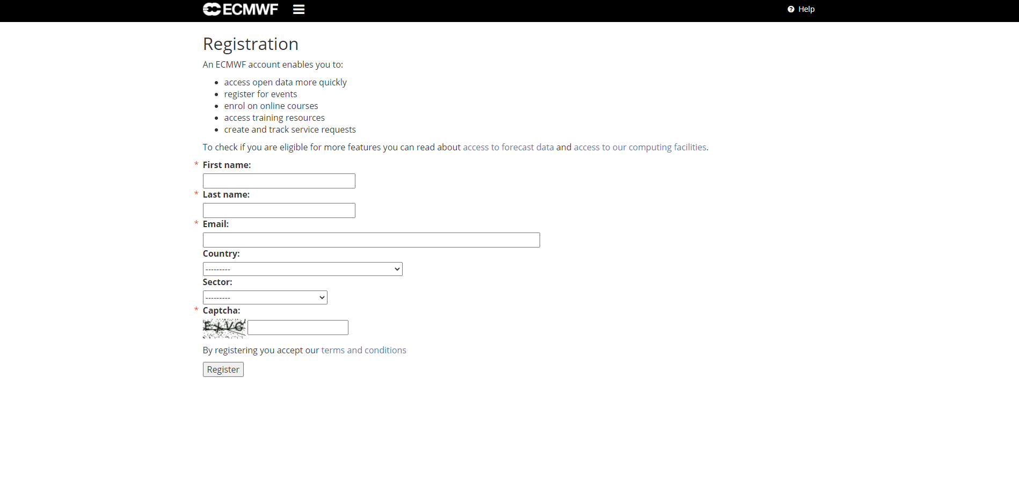Click the Help question mark icon

point(791,9)
